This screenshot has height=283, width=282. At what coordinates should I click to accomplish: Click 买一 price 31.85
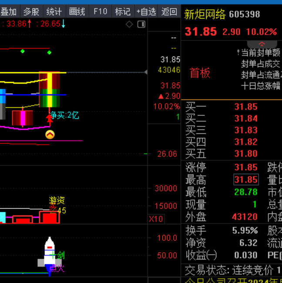[x=246, y=107]
